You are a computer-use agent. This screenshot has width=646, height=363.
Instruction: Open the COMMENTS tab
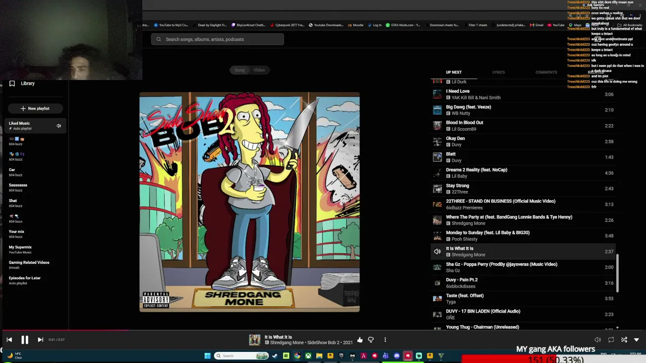tap(546, 72)
